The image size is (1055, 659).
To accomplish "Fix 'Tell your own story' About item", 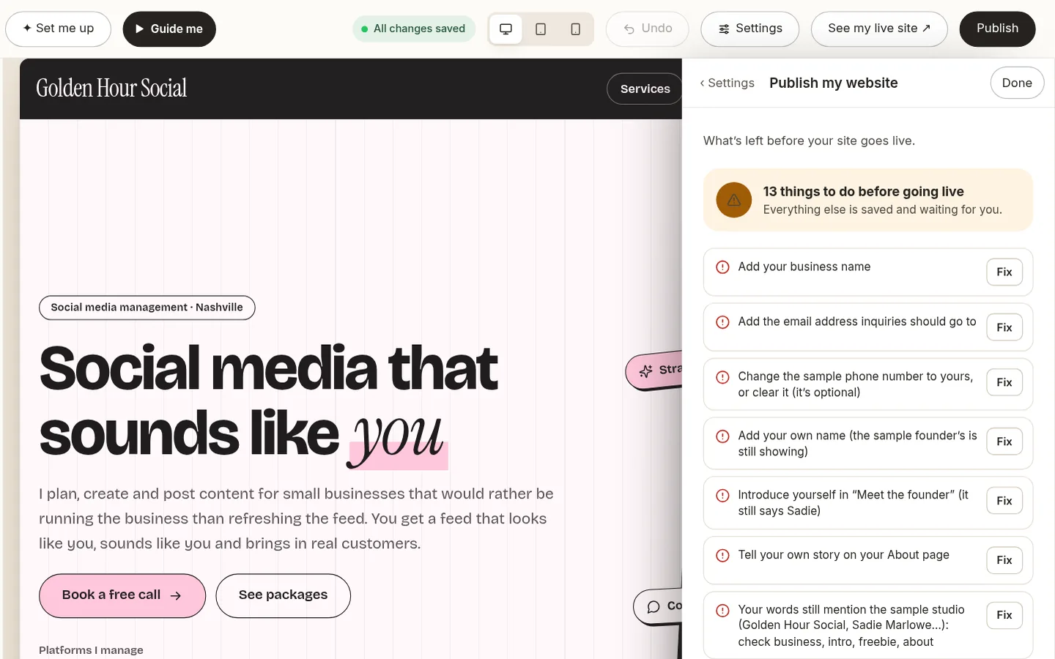I will (x=1004, y=560).
